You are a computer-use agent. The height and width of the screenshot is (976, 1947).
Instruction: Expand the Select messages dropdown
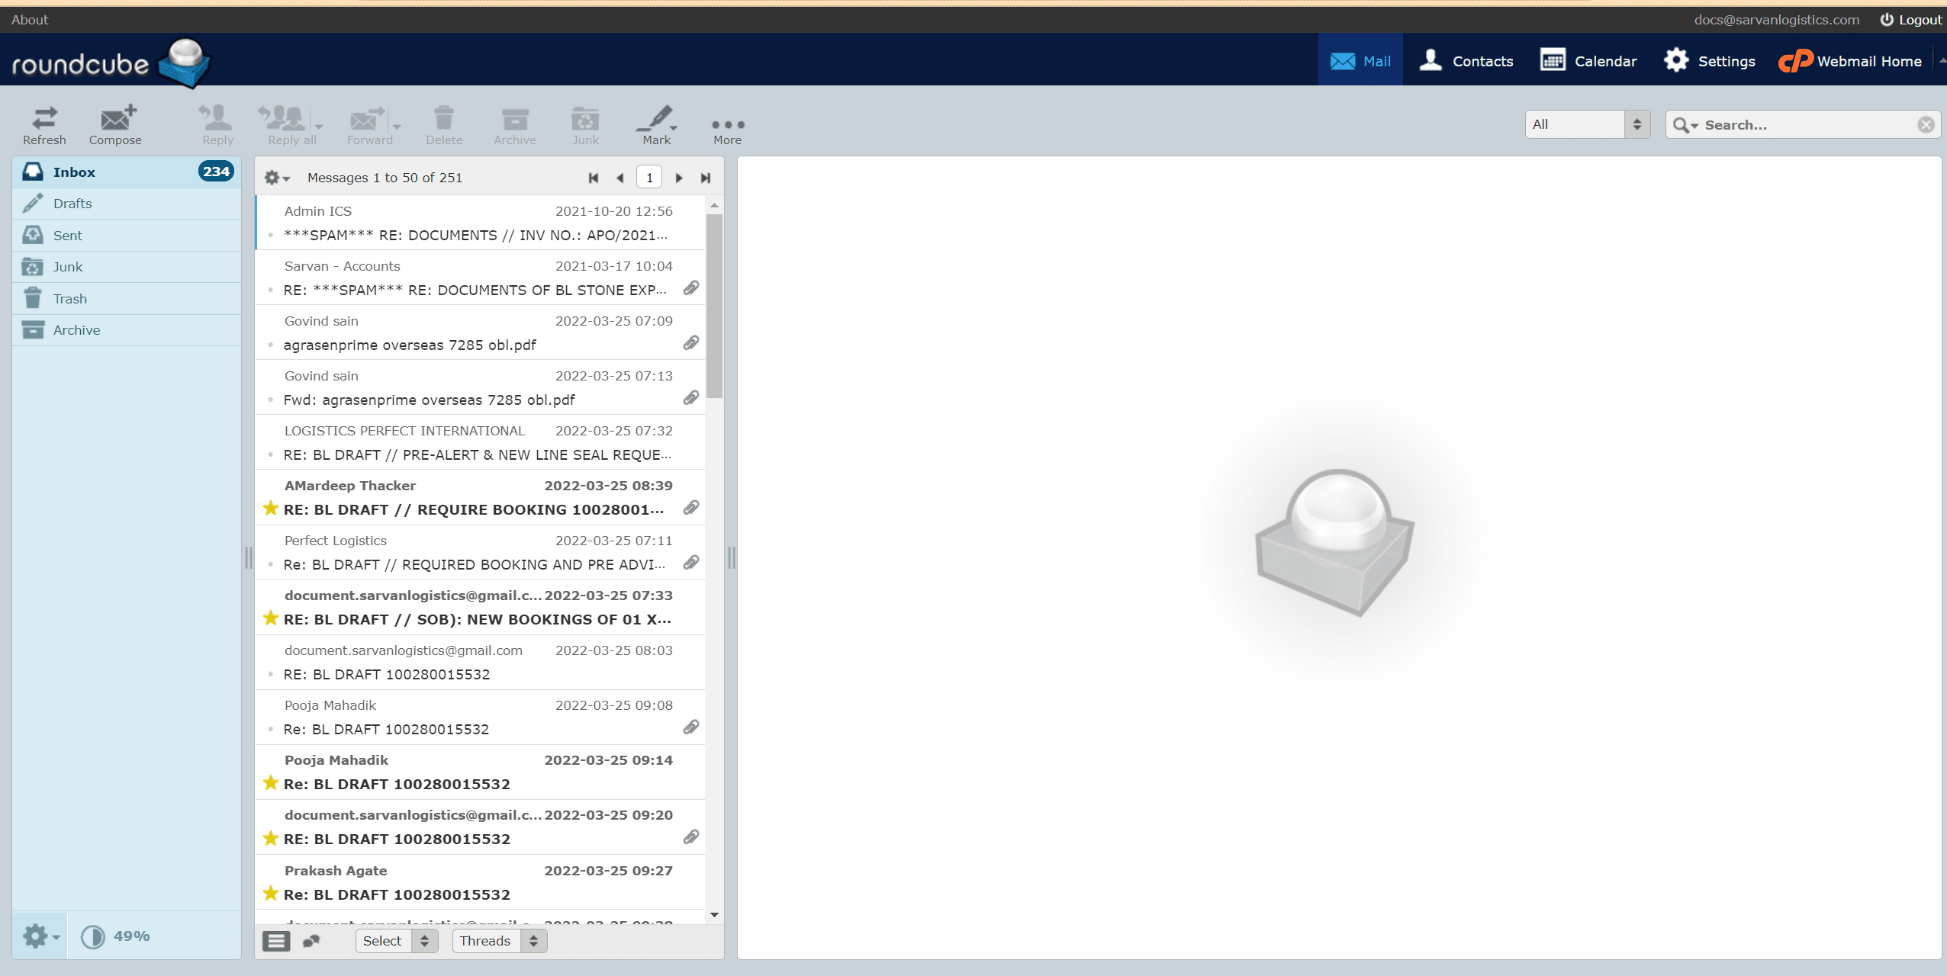[396, 940]
